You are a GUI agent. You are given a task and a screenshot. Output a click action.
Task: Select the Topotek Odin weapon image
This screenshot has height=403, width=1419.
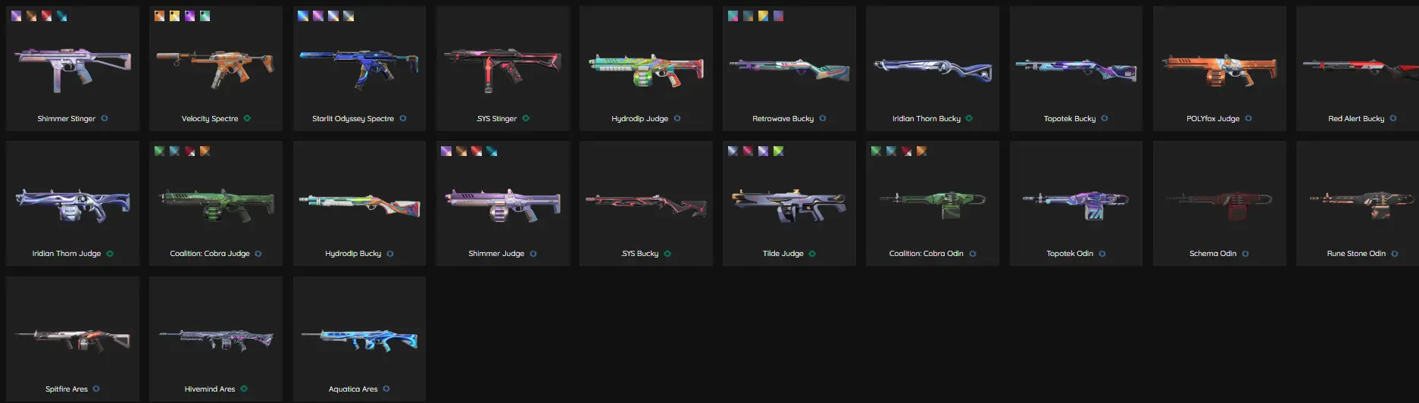(1076, 203)
